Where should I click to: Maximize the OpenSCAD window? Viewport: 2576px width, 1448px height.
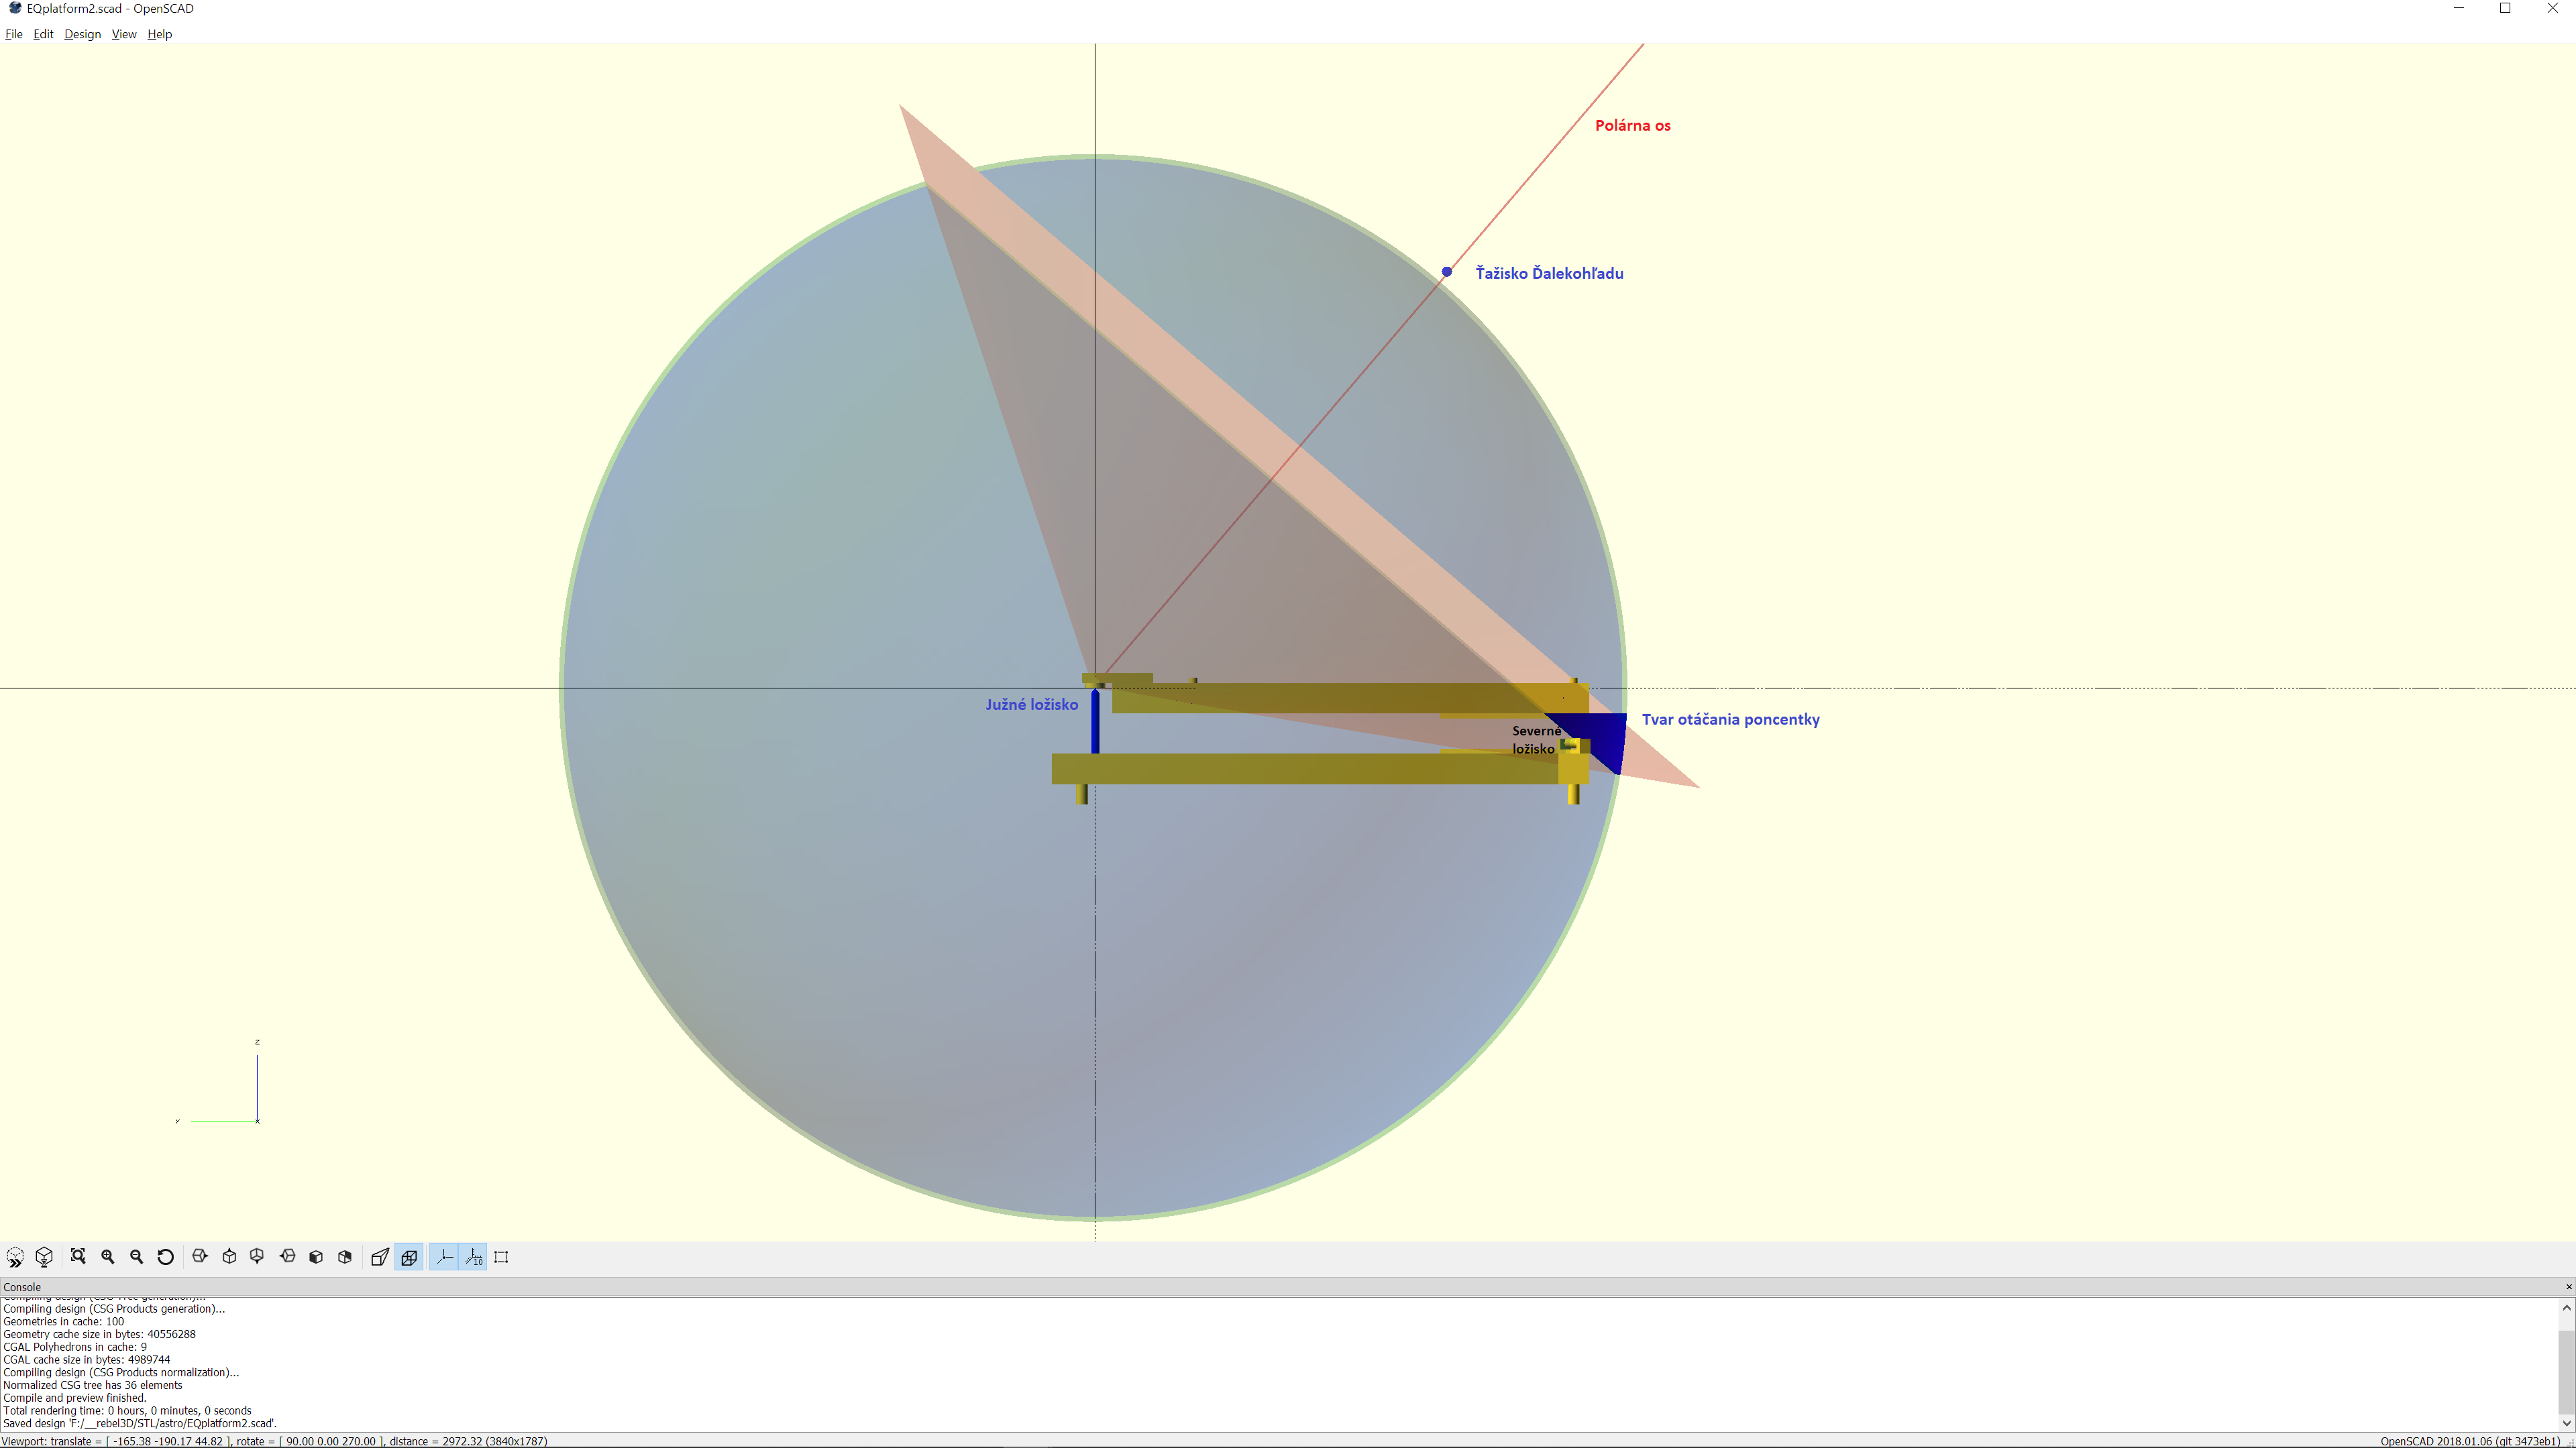(2505, 8)
